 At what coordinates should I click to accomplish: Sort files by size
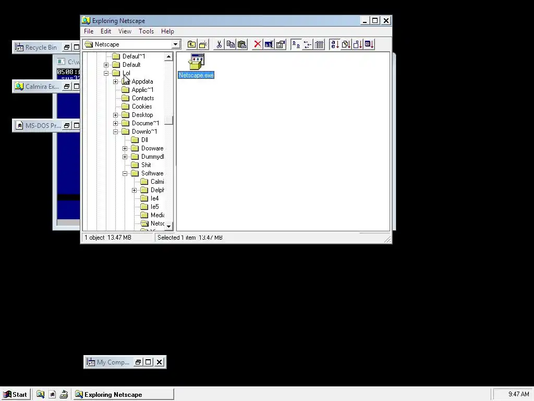coord(358,44)
